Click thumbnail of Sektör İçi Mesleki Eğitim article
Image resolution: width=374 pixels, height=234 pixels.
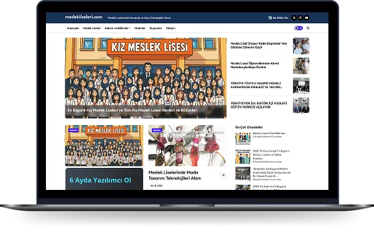(301, 105)
